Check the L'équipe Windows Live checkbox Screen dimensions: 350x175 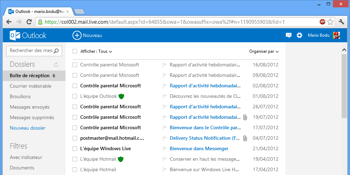75,148
